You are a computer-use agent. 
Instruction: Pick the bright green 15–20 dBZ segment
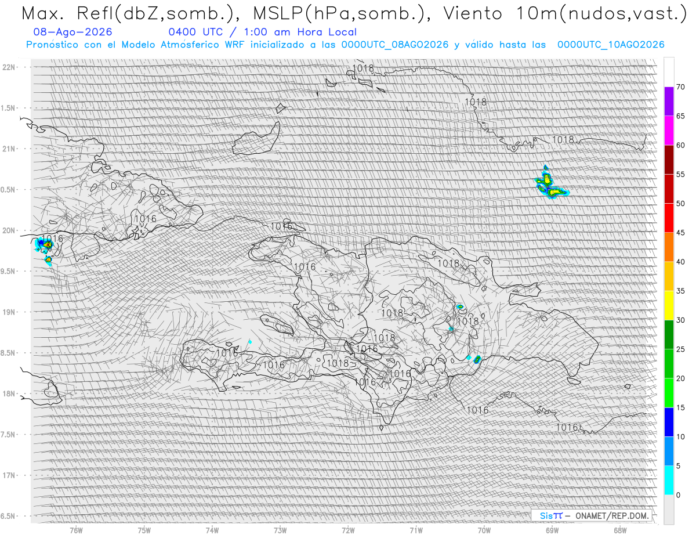(669, 393)
